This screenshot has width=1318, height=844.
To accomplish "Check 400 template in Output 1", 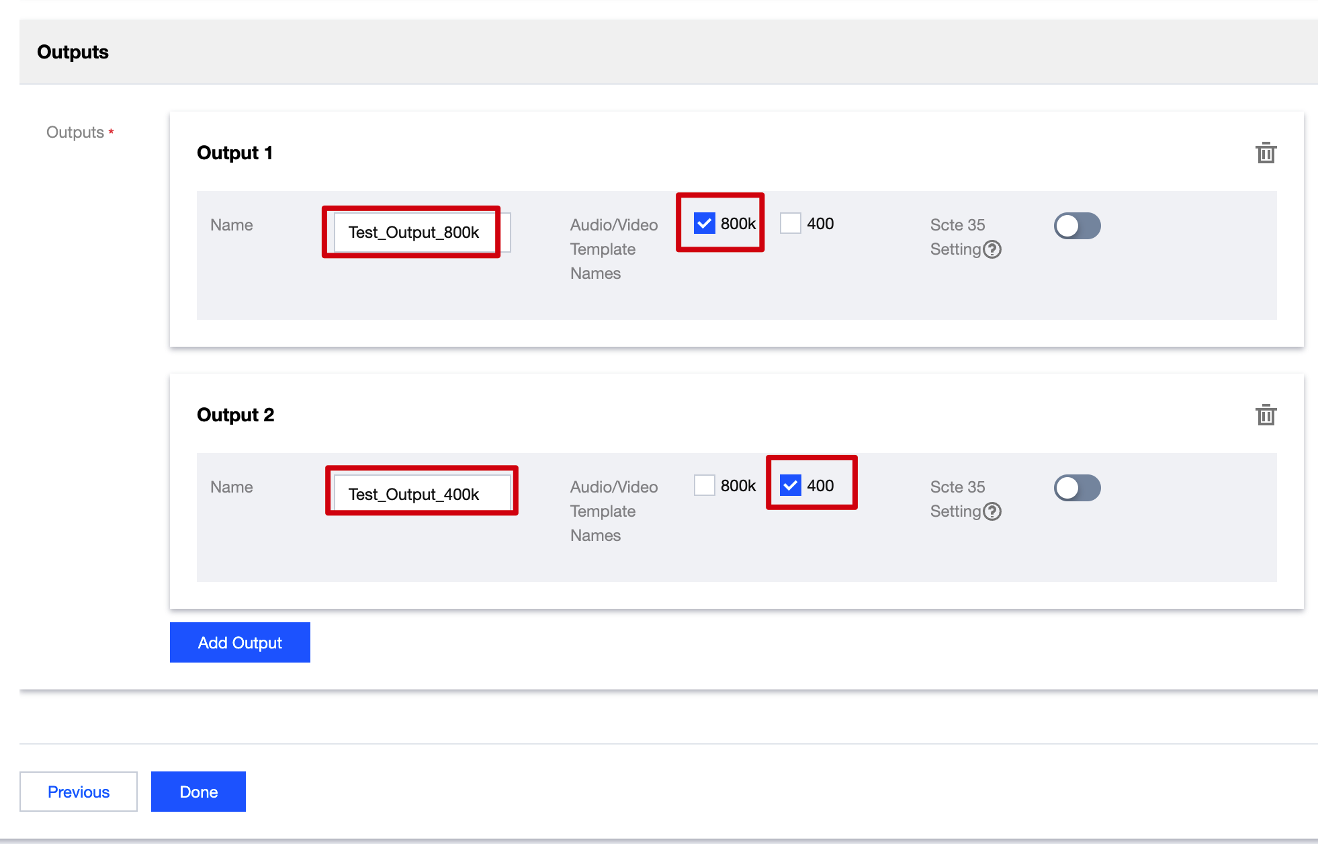I will click(x=791, y=223).
